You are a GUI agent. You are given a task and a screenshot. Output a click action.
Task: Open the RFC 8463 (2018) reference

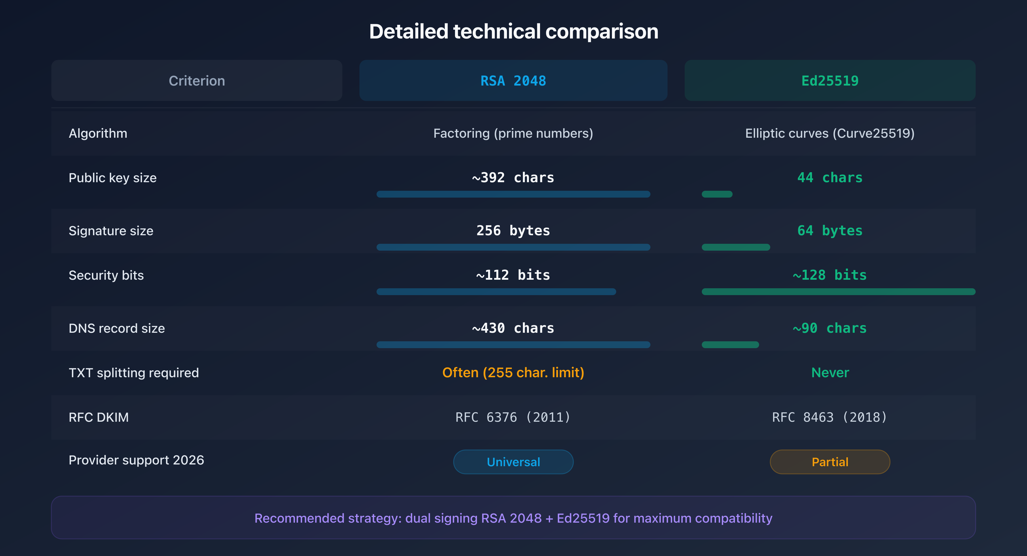click(830, 417)
